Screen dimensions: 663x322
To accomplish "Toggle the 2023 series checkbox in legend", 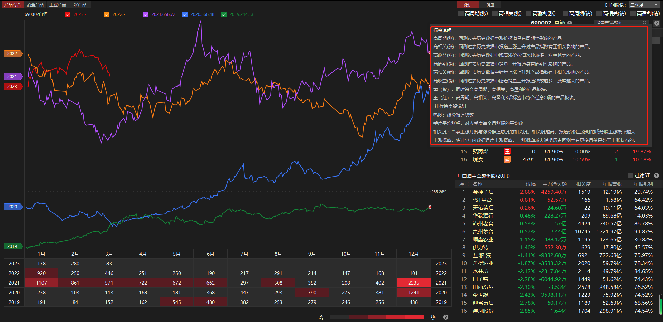I will click(68, 14).
